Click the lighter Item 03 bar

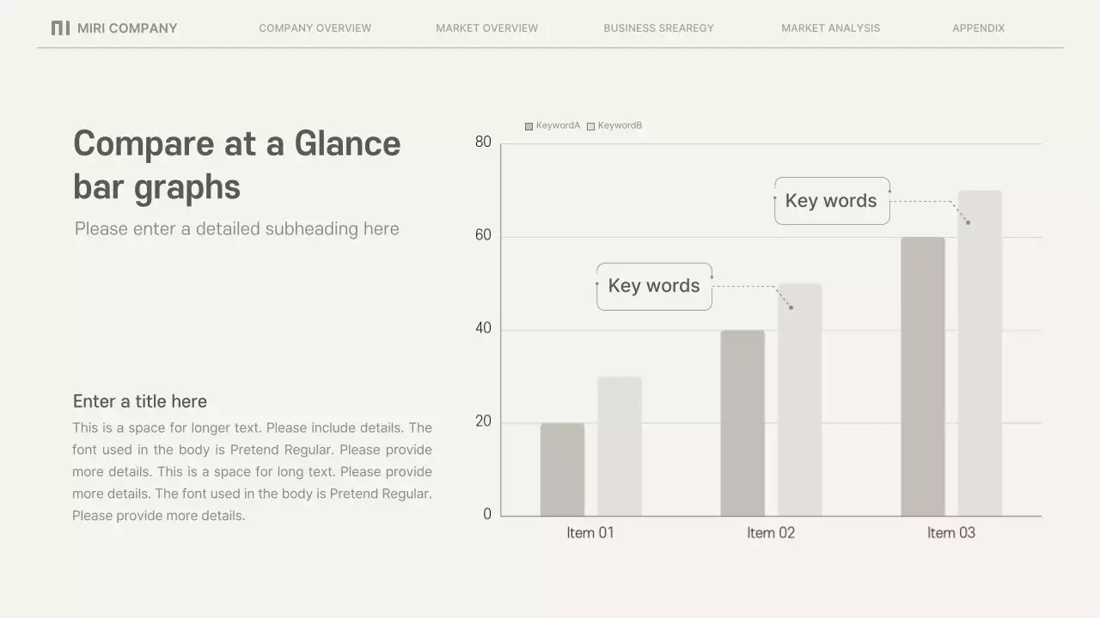(980, 354)
